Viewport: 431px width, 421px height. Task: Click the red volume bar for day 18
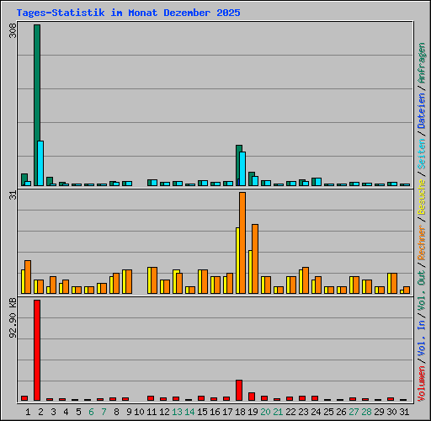click(239, 391)
